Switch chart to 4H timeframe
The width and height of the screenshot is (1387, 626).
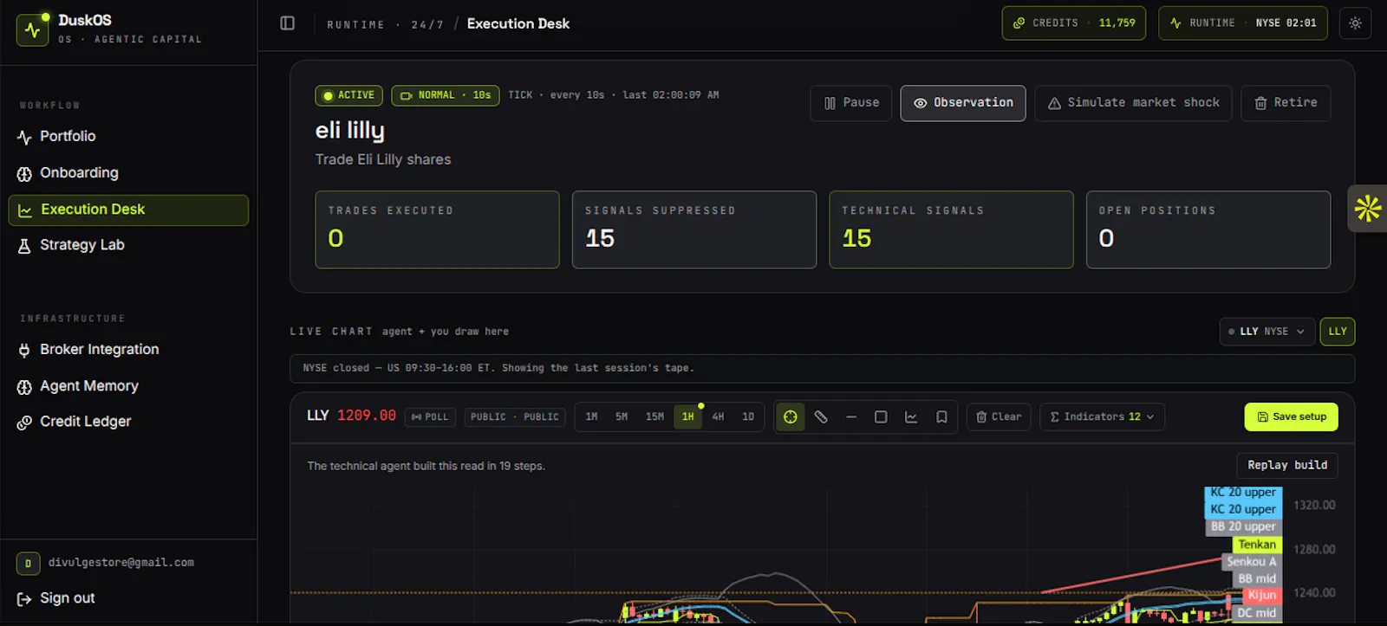tap(718, 416)
